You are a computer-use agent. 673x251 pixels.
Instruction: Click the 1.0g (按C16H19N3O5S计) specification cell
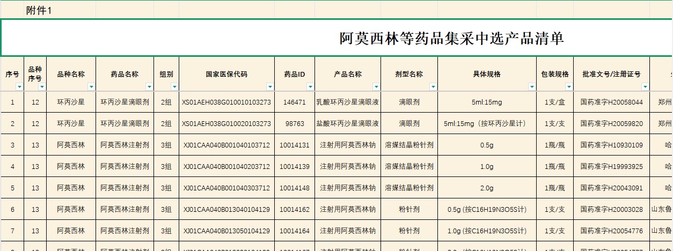487,231
